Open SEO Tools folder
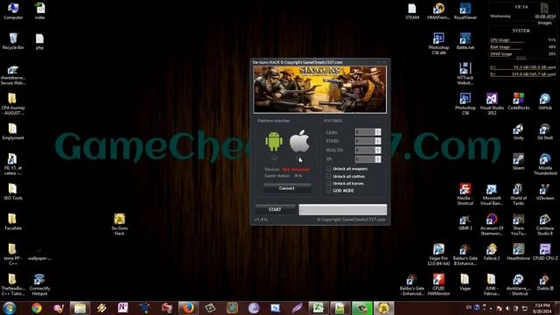The height and width of the screenshot is (315, 560). tap(13, 192)
